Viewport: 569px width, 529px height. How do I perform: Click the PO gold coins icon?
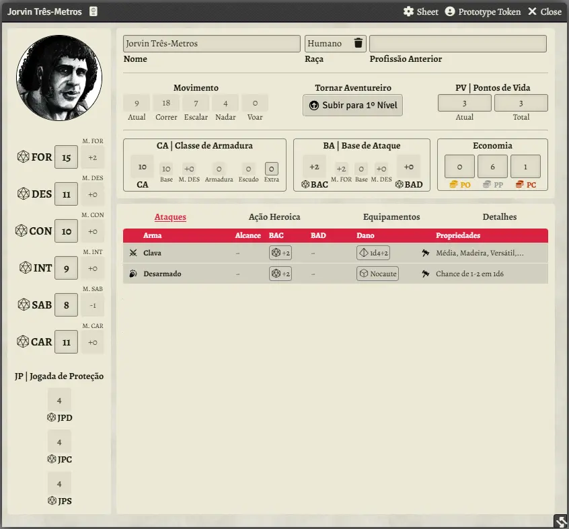point(453,185)
